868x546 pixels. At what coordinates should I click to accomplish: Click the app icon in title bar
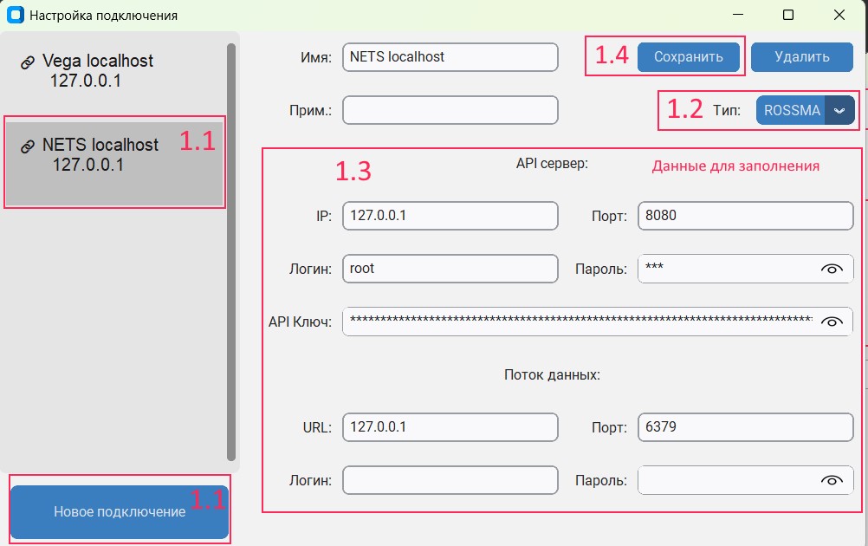click(x=15, y=15)
